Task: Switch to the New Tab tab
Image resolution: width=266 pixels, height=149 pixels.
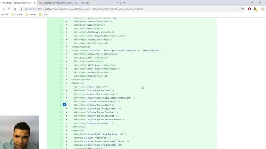Action: point(99,3)
